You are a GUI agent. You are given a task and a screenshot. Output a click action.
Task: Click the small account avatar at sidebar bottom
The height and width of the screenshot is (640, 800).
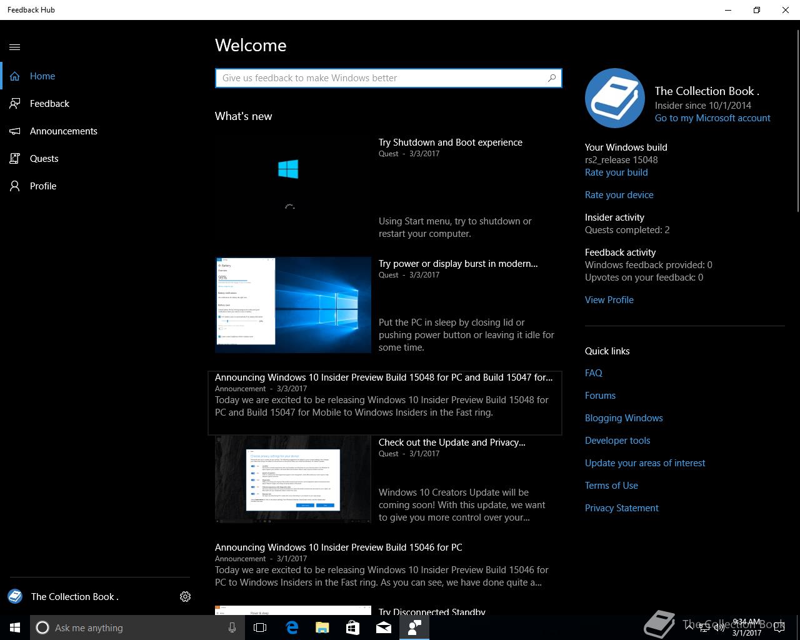pos(15,597)
